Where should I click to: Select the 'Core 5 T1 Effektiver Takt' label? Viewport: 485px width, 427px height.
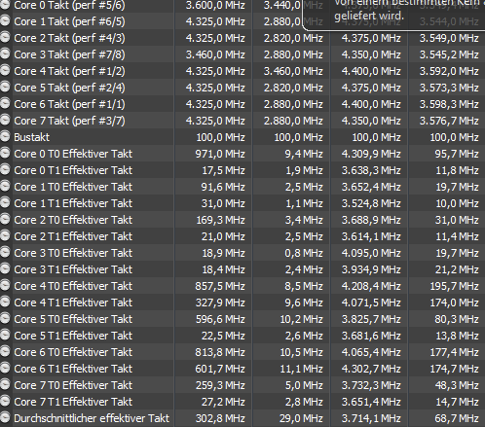pyautogui.click(x=73, y=336)
